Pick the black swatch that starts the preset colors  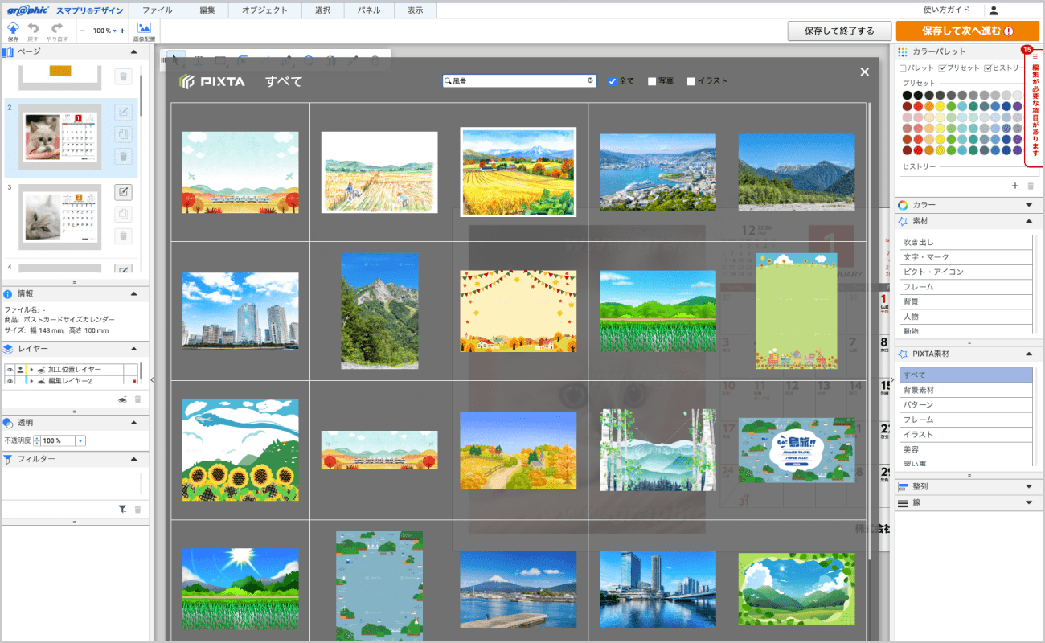coord(908,95)
